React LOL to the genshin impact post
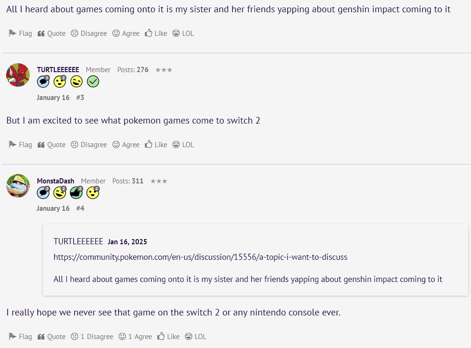Image resolution: width=471 pixels, height=348 pixels. point(183,33)
